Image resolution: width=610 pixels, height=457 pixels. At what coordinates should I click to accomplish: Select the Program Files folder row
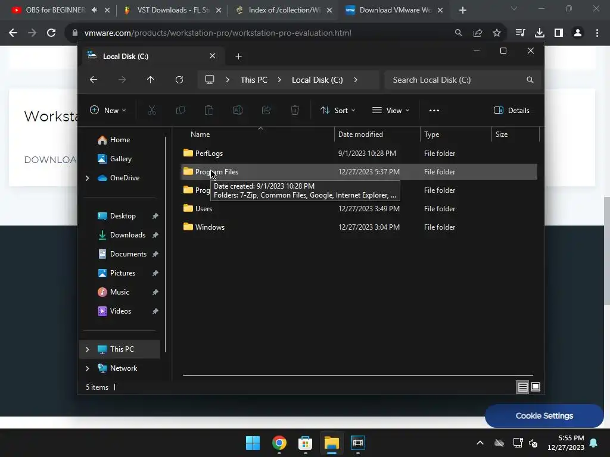[359, 172]
